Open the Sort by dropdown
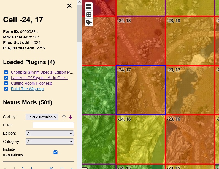Screen dimensions: 219x169 pyautogui.click(x=42, y=117)
